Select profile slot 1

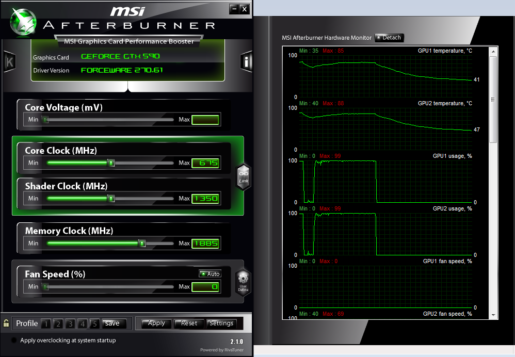click(x=46, y=324)
